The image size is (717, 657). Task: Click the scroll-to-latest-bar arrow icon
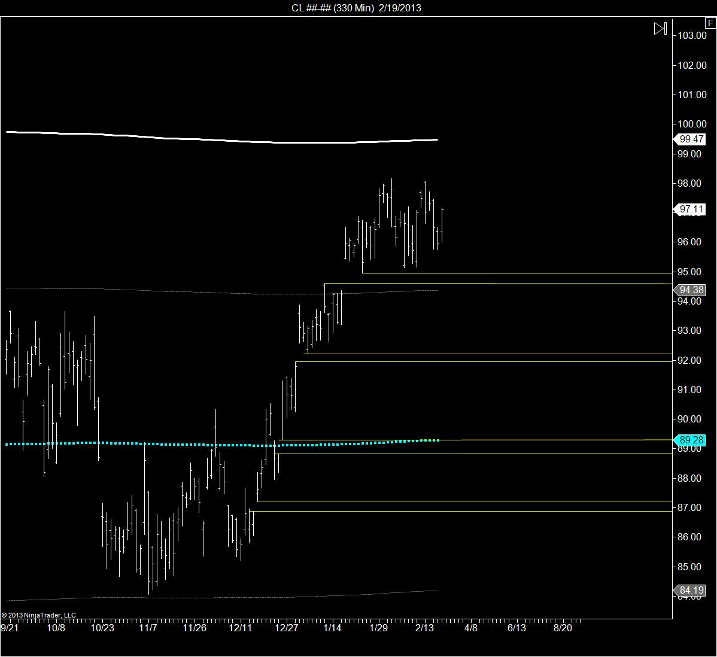(660, 29)
